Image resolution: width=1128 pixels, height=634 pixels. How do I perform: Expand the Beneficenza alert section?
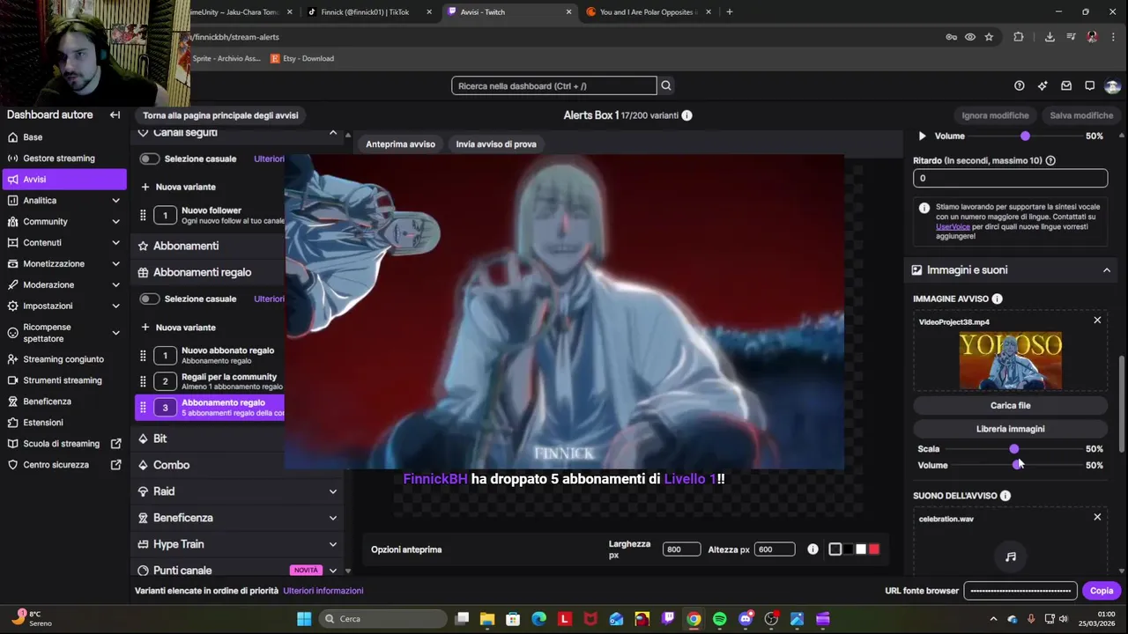[x=333, y=518]
